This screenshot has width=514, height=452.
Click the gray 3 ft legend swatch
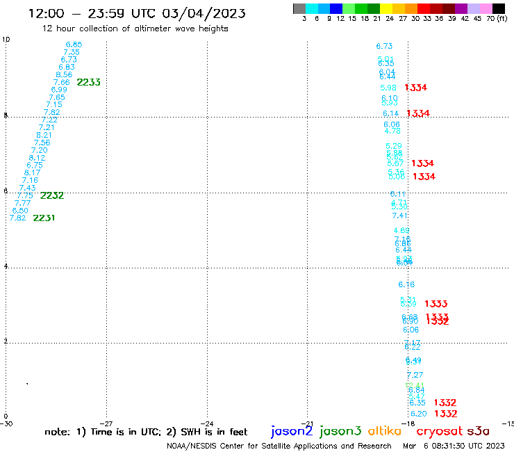coord(299,9)
